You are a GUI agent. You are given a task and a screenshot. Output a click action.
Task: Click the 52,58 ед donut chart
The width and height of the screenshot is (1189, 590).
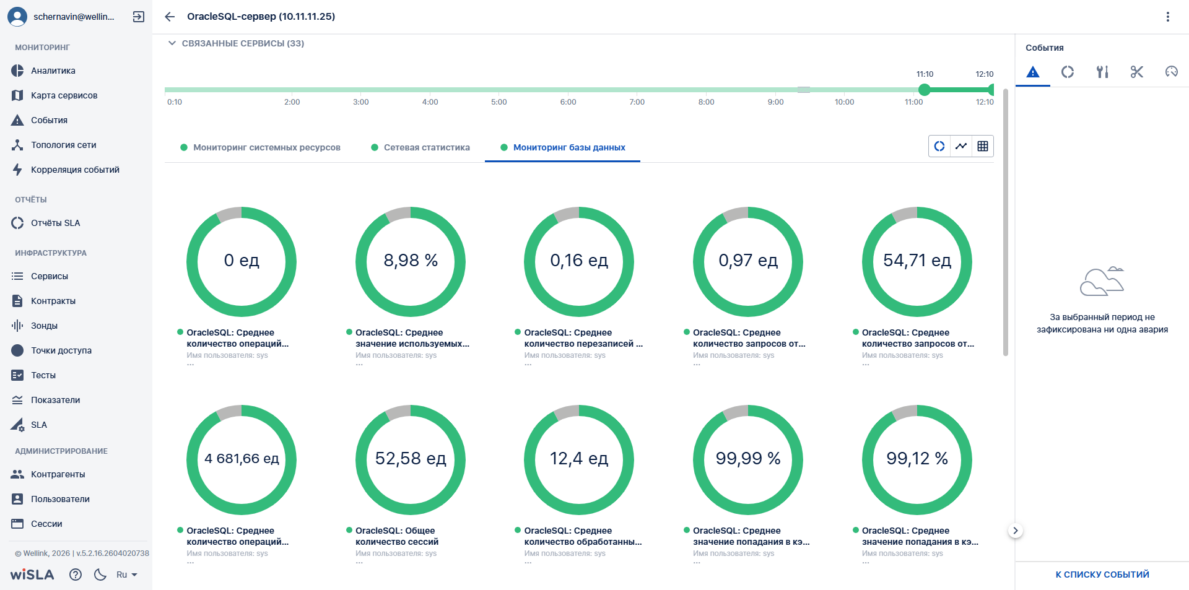coord(411,459)
